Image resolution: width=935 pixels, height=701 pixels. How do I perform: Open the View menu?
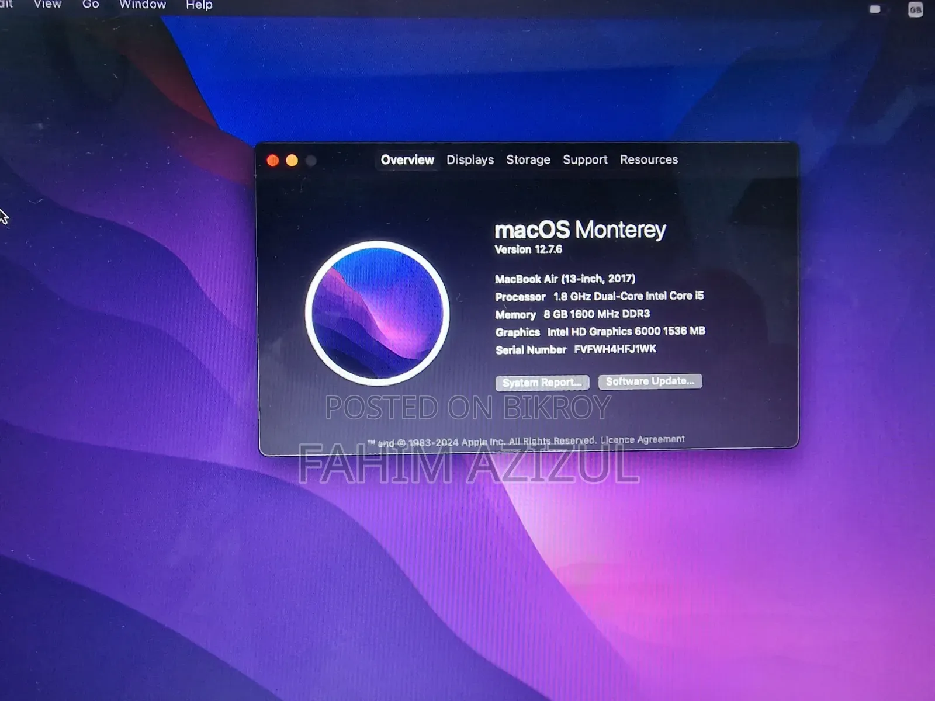(x=47, y=5)
